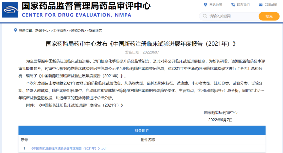
Task: Click the magnifier icon in search box
Action: coord(204,16)
